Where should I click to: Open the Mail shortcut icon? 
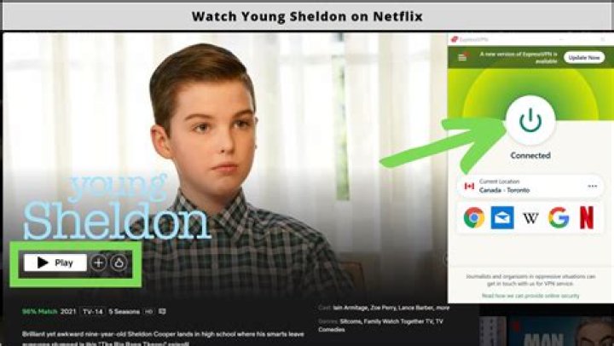[502, 217]
